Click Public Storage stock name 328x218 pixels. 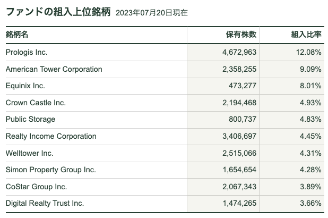click(x=31, y=119)
